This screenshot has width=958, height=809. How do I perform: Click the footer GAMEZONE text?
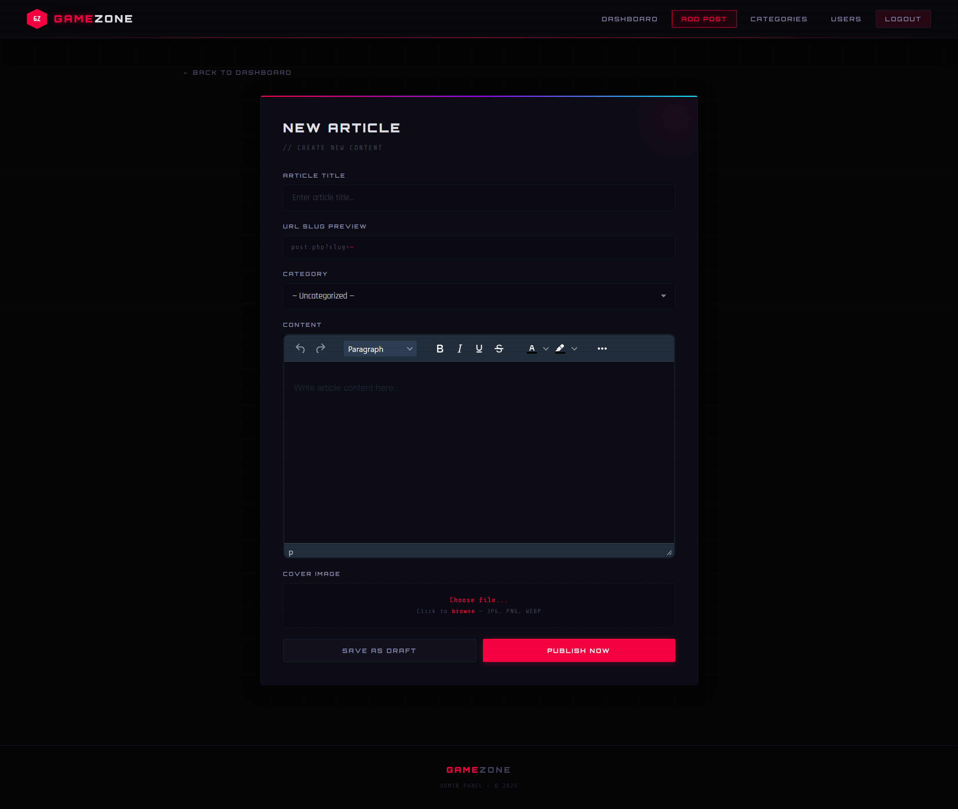(478, 770)
